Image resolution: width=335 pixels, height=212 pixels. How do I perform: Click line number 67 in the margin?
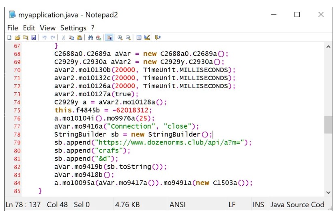pos(17,46)
